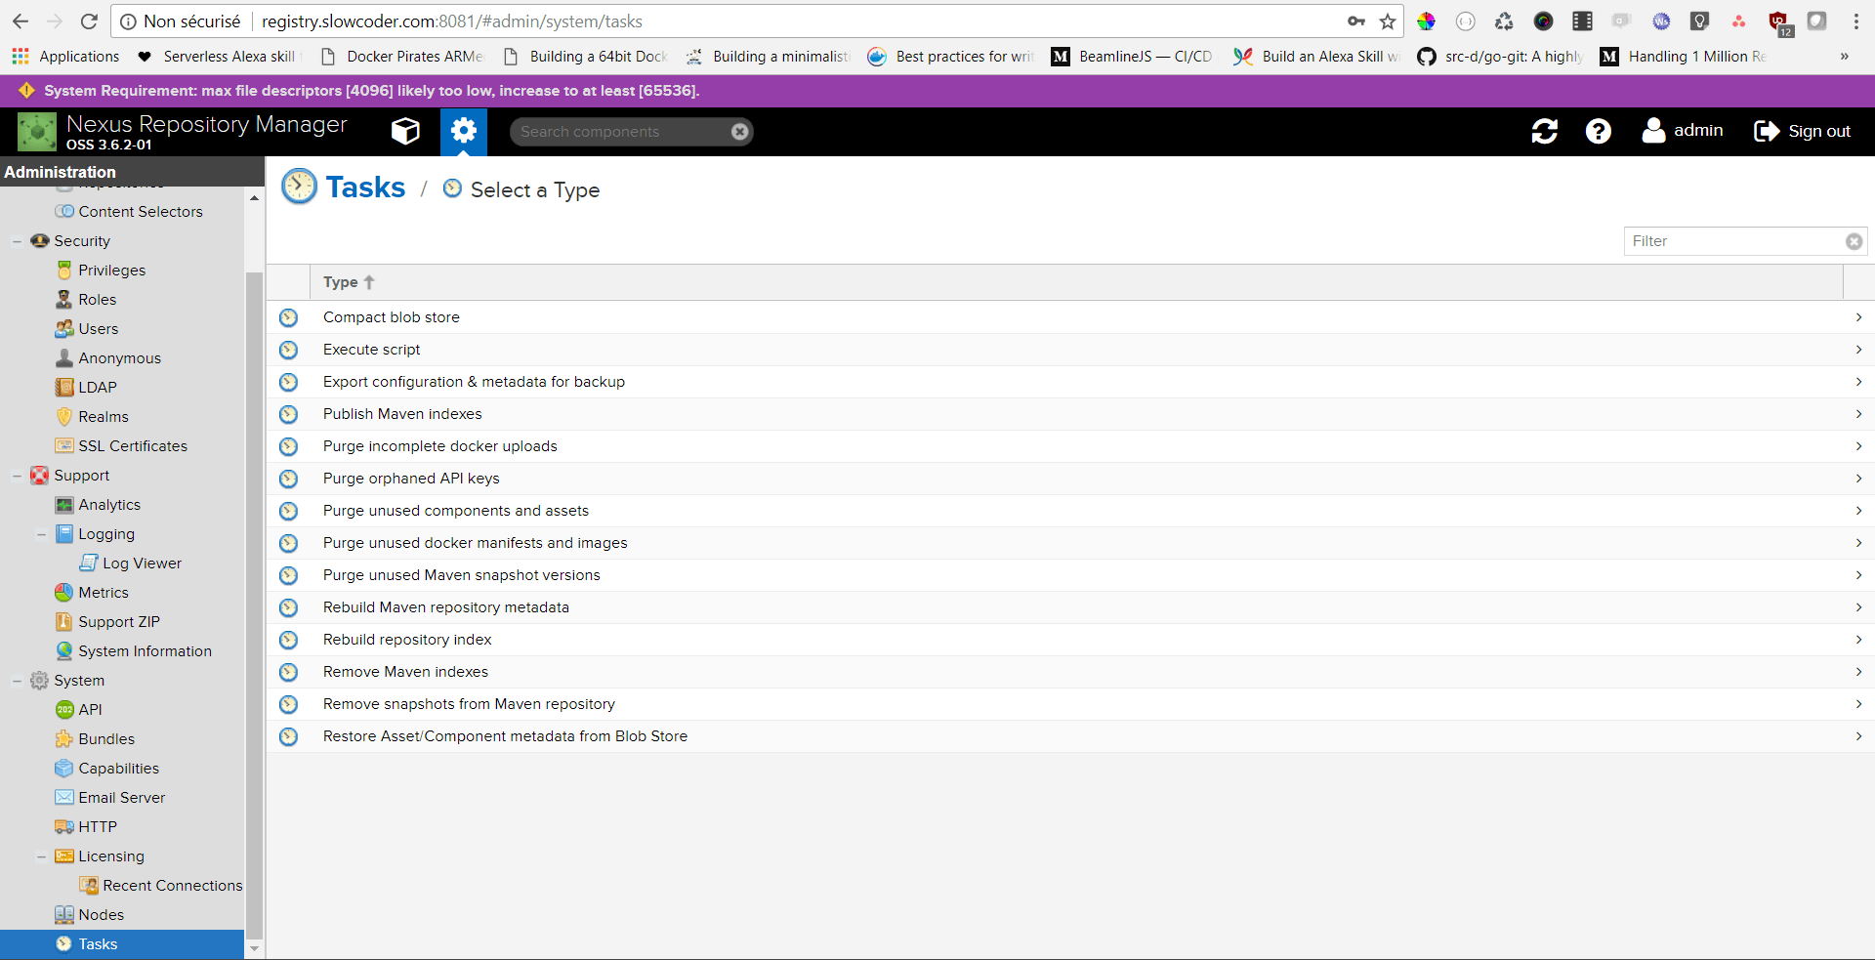Click the sidebar scroll down arrow
This screenshot has width=1875, height=960.
[255, 948]
